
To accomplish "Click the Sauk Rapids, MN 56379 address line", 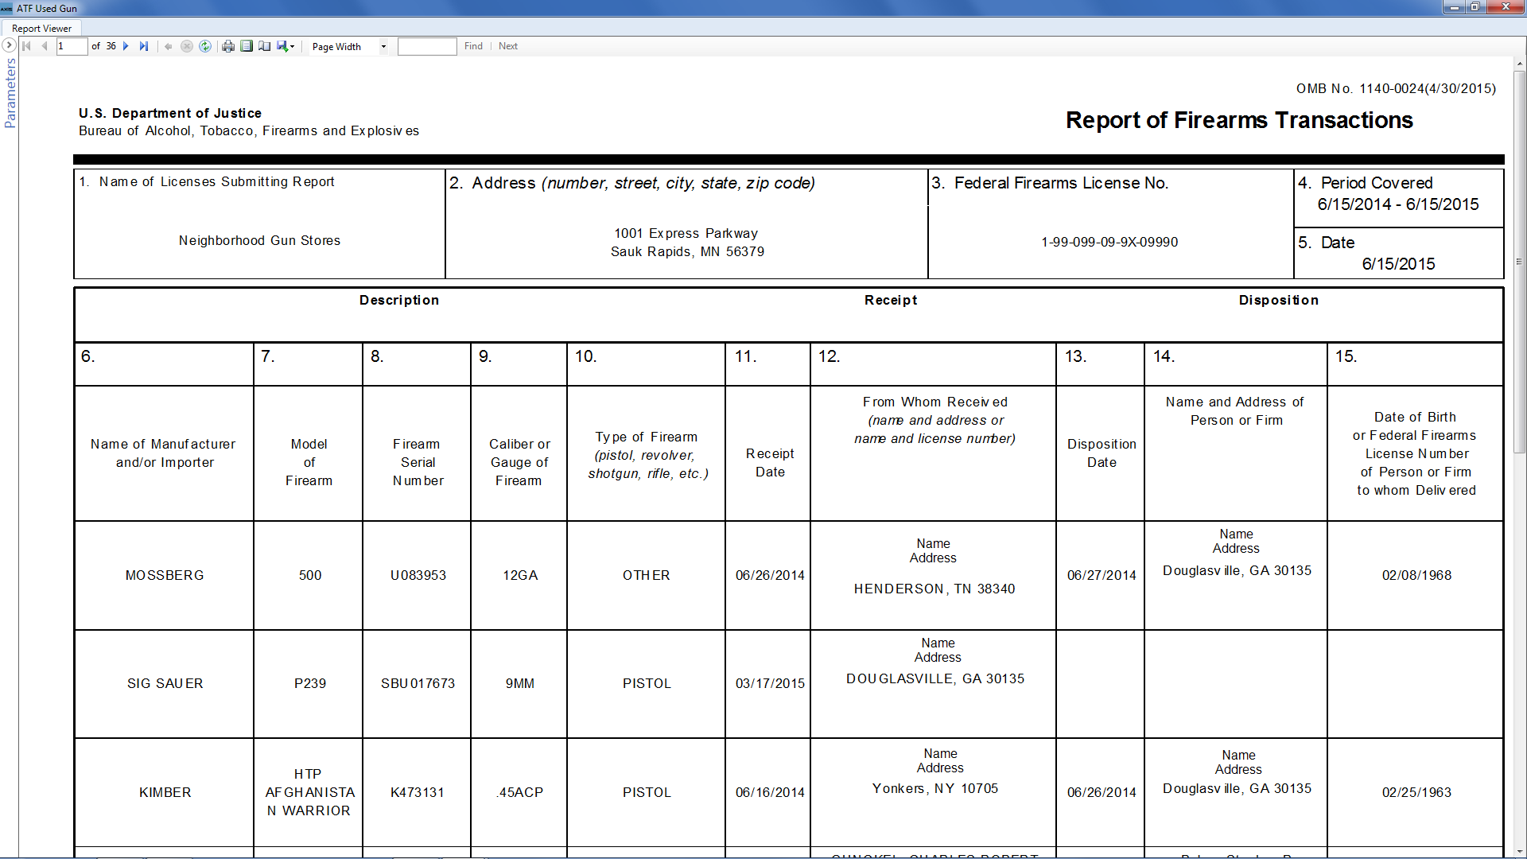I will click(687, 251).
